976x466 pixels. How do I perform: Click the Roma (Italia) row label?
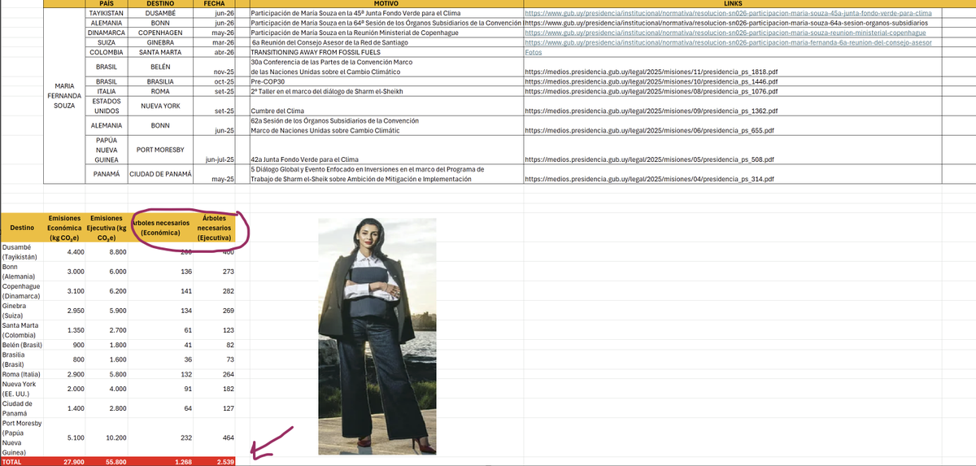[22, 373]
